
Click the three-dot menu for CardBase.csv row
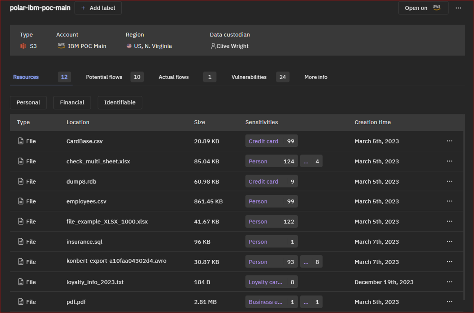click(x=449, y=141)
